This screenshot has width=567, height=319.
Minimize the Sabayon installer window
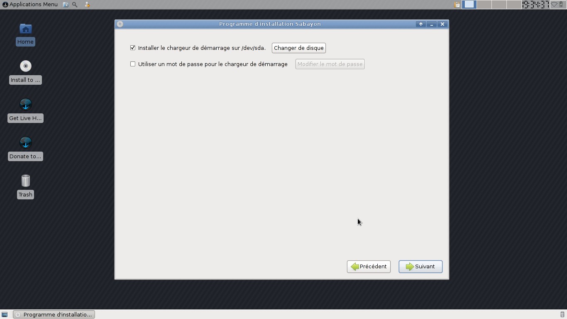(432, 24)
